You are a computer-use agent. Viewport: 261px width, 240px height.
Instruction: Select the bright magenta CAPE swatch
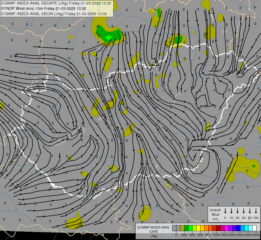226,228
